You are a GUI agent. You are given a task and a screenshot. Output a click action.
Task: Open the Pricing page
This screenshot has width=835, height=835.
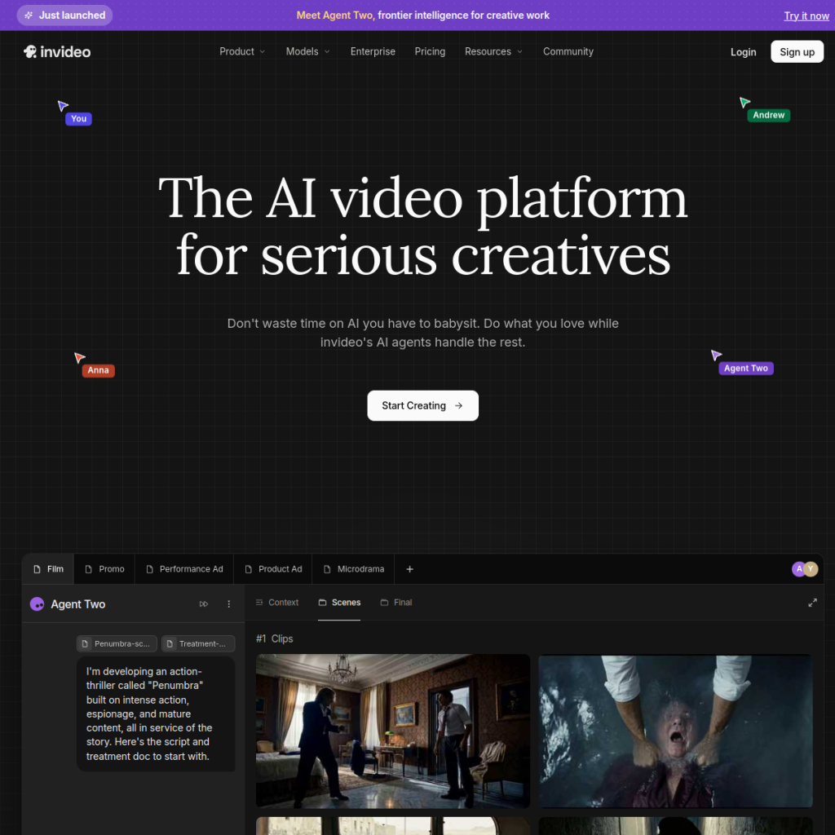pyautogui.click(x=430, y=51)
